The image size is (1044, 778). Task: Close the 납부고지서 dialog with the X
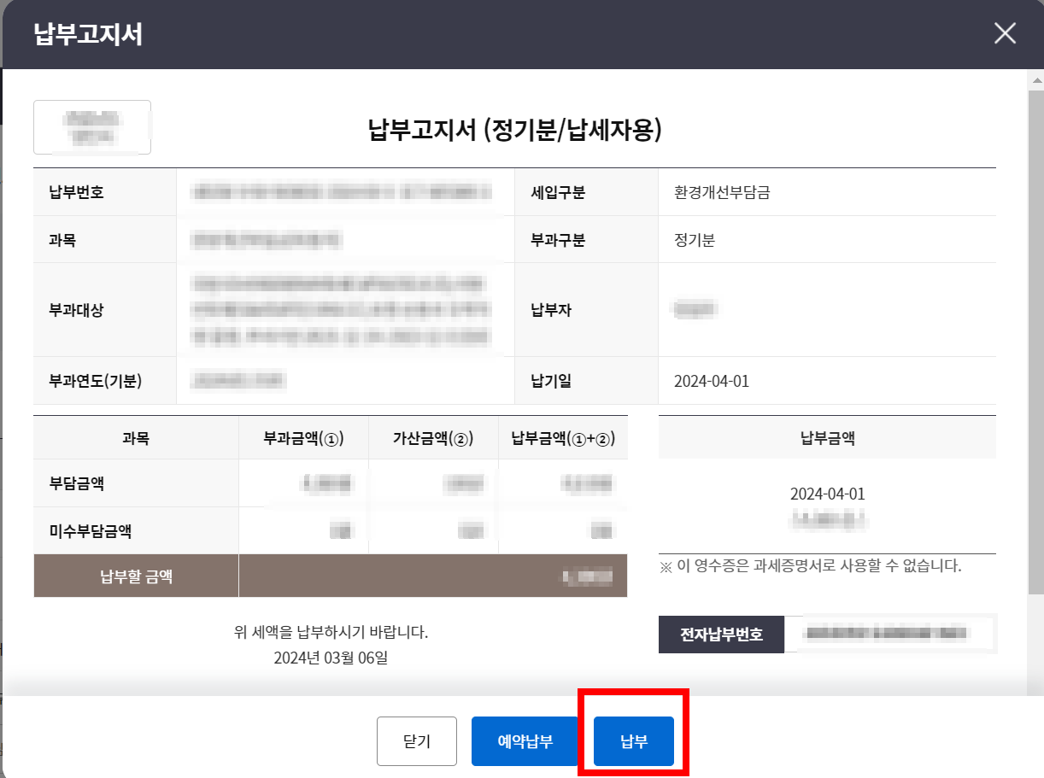tap(1005, 33)
